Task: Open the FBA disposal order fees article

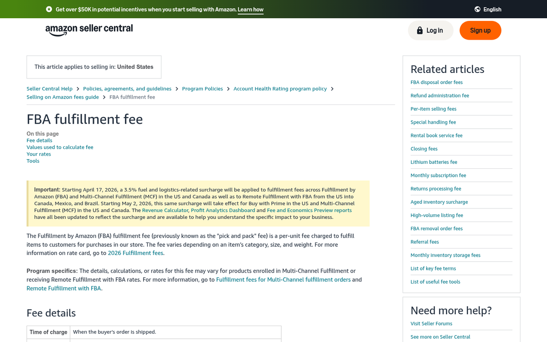Action: point(436,82)
